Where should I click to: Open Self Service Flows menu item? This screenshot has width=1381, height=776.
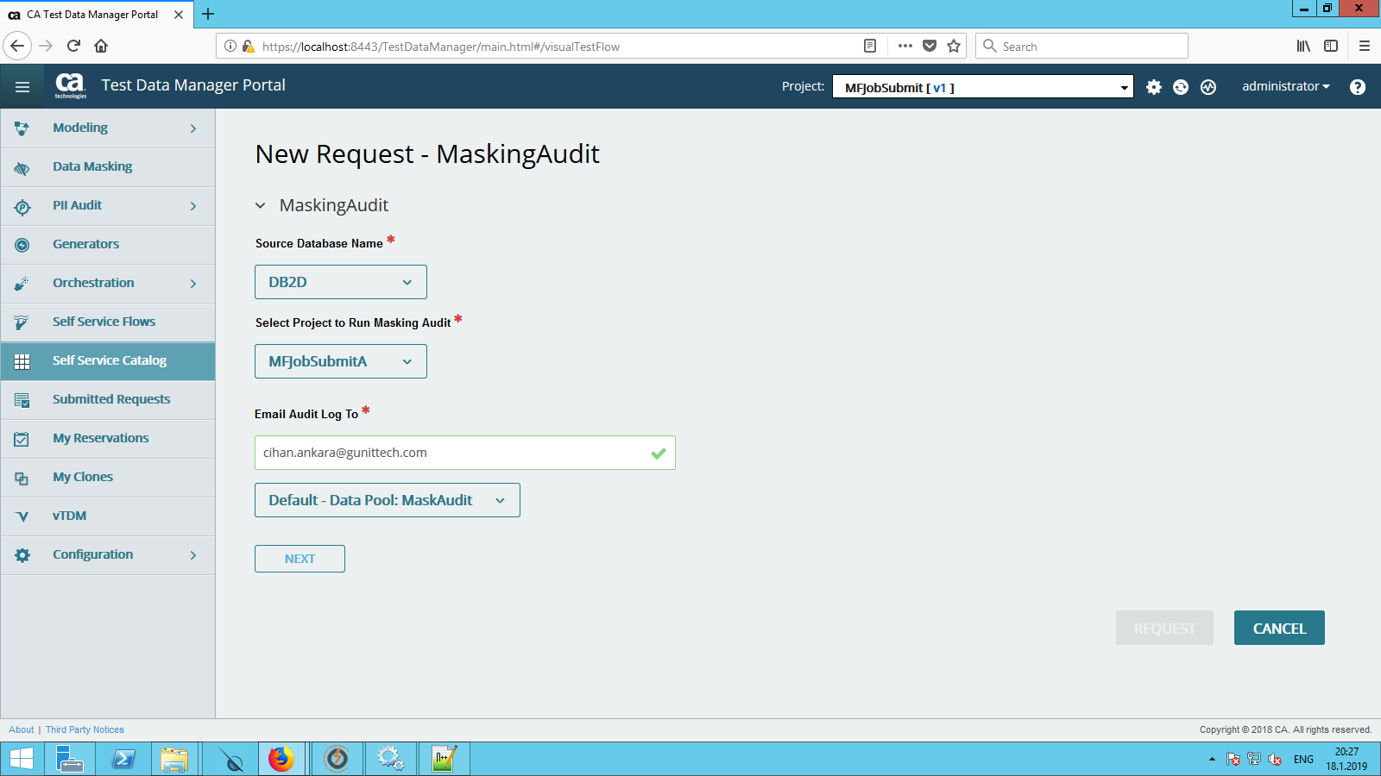coord(108,322)
